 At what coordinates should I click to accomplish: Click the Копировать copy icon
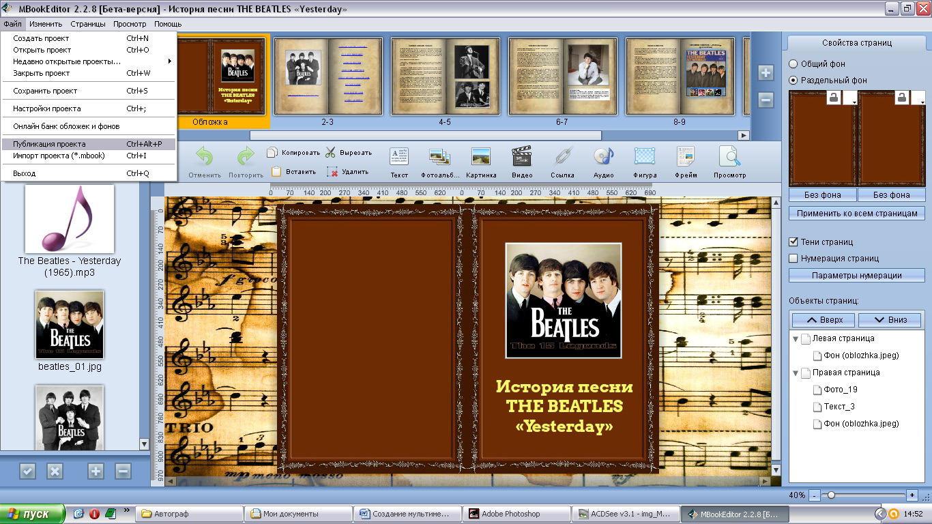pos(272,153)
